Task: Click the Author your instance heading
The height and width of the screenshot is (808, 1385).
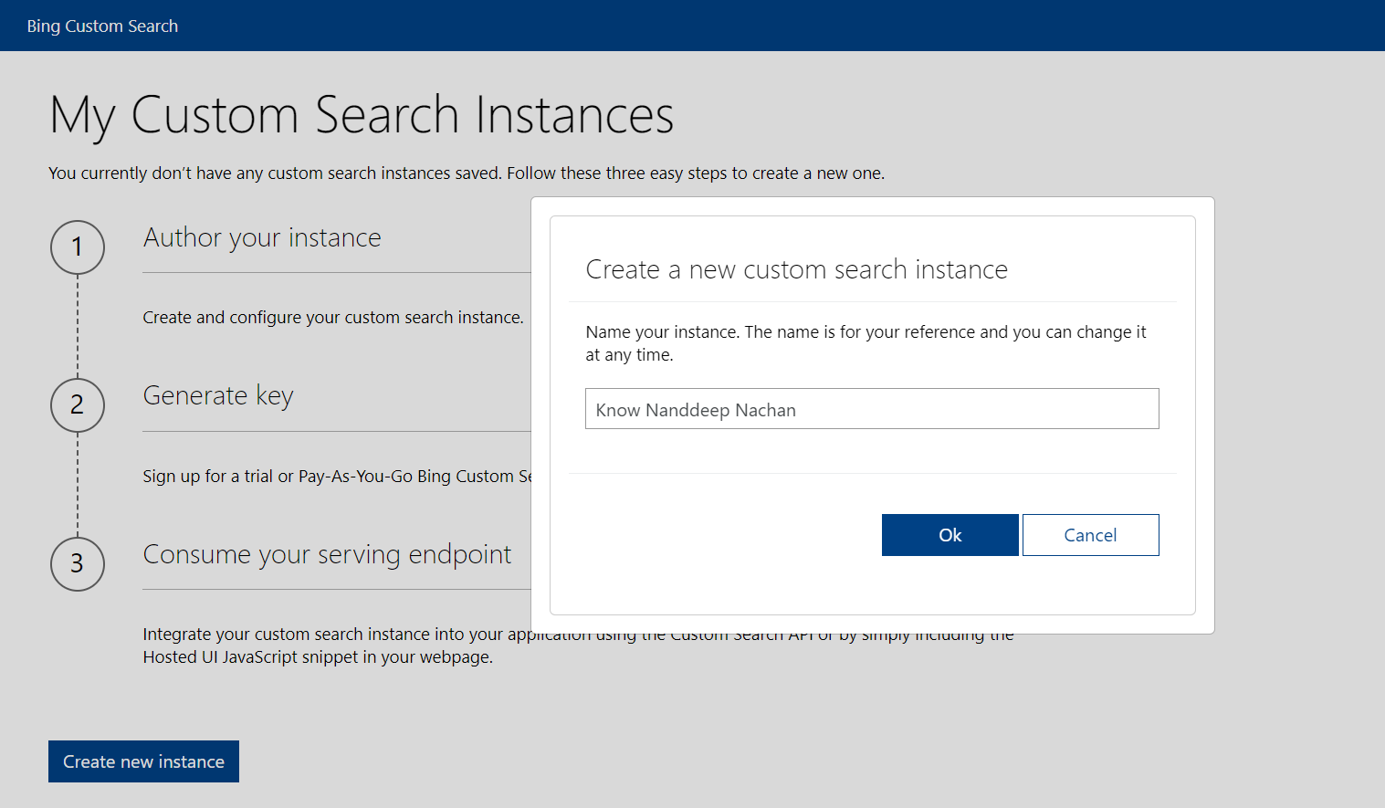Action: point(262,238)
